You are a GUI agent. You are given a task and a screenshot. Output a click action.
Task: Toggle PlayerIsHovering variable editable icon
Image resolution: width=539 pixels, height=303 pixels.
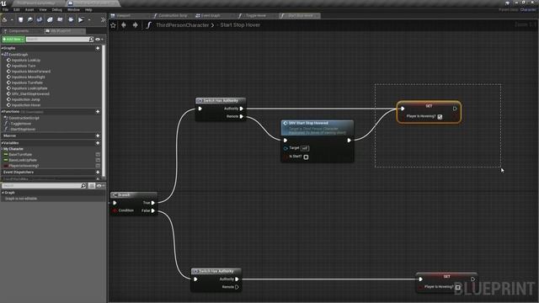tap(98, 166)
